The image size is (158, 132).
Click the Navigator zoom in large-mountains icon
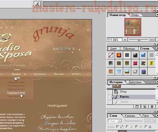coord(153,39)
